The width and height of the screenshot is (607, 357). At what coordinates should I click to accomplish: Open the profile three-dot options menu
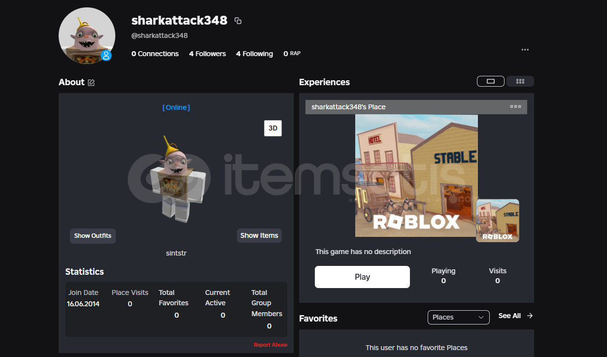point(525,50)
